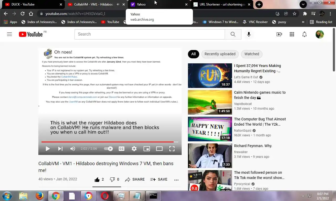Open Opera from the taskbar
Image resolution: width=336 pixels, height=201 pixels.
105,196
